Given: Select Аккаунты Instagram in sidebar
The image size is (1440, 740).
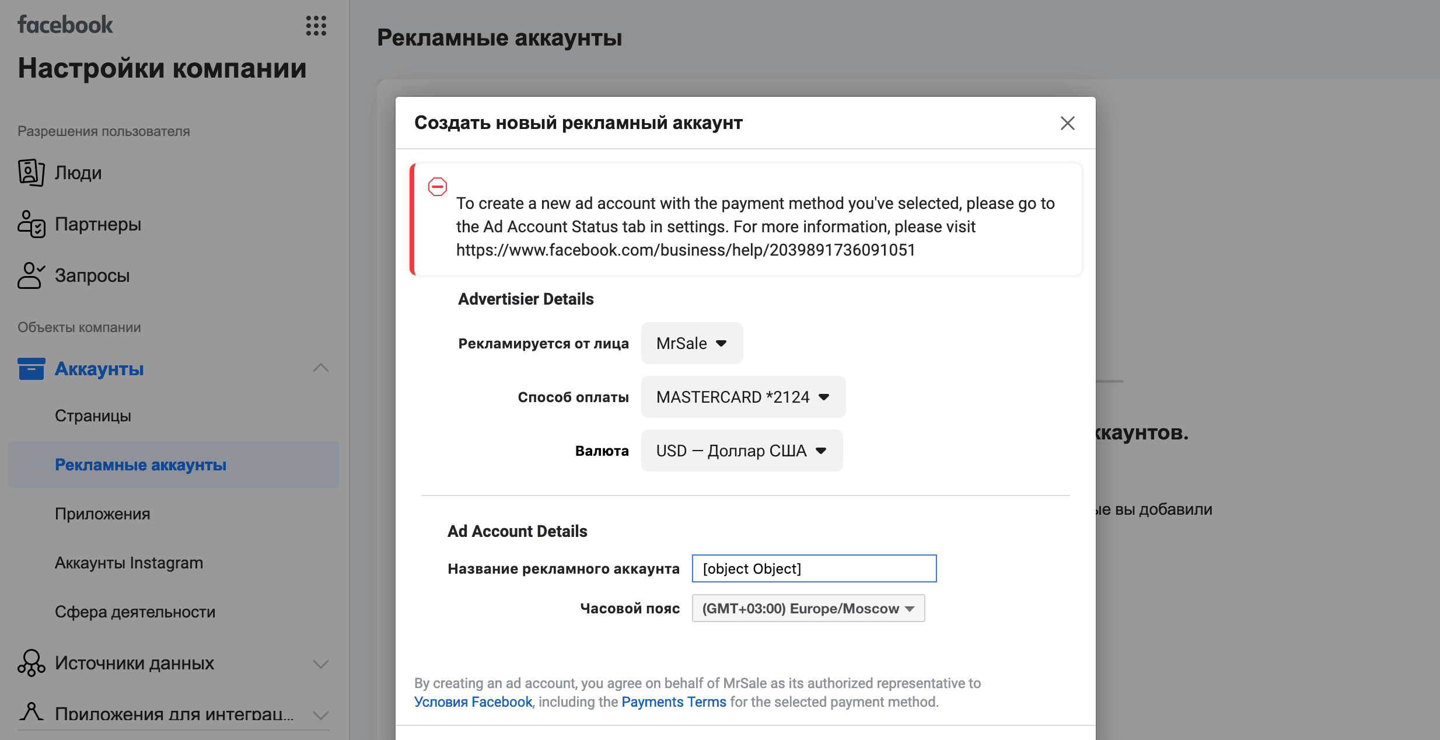Looking at the screenshot, I should tap(129, 563).
